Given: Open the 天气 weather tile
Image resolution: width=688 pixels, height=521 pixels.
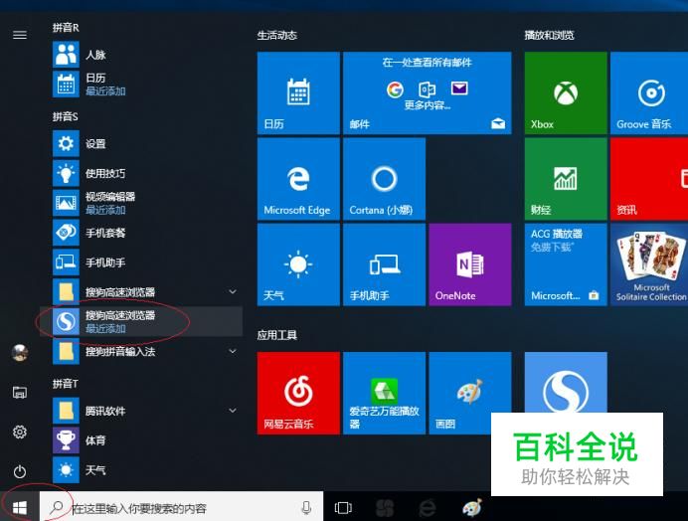Looking at the screenshot, I should pos(298,264).
